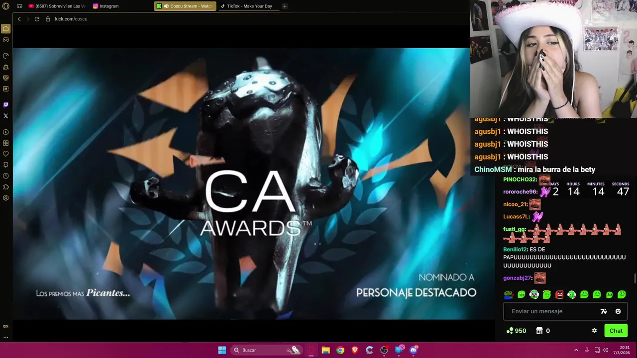
Task: Open a new tab with the plus button
Action: pyautogui.click(x=285, y=6)
